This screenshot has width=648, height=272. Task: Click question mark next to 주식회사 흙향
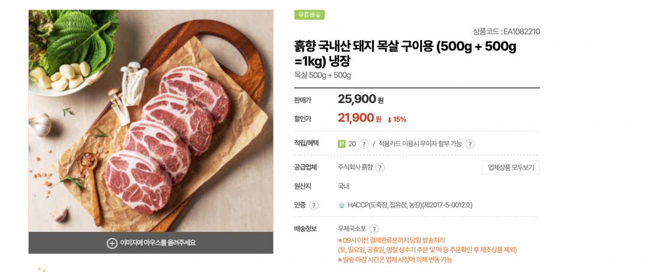[380, 168]
